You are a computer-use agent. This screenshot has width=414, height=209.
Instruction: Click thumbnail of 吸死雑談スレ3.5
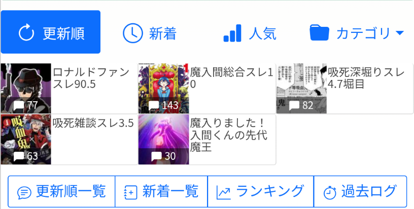(26, 140)
